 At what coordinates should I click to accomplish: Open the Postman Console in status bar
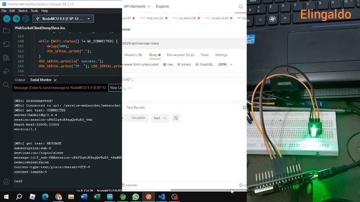pyautogui.click(x=129, y=185)
